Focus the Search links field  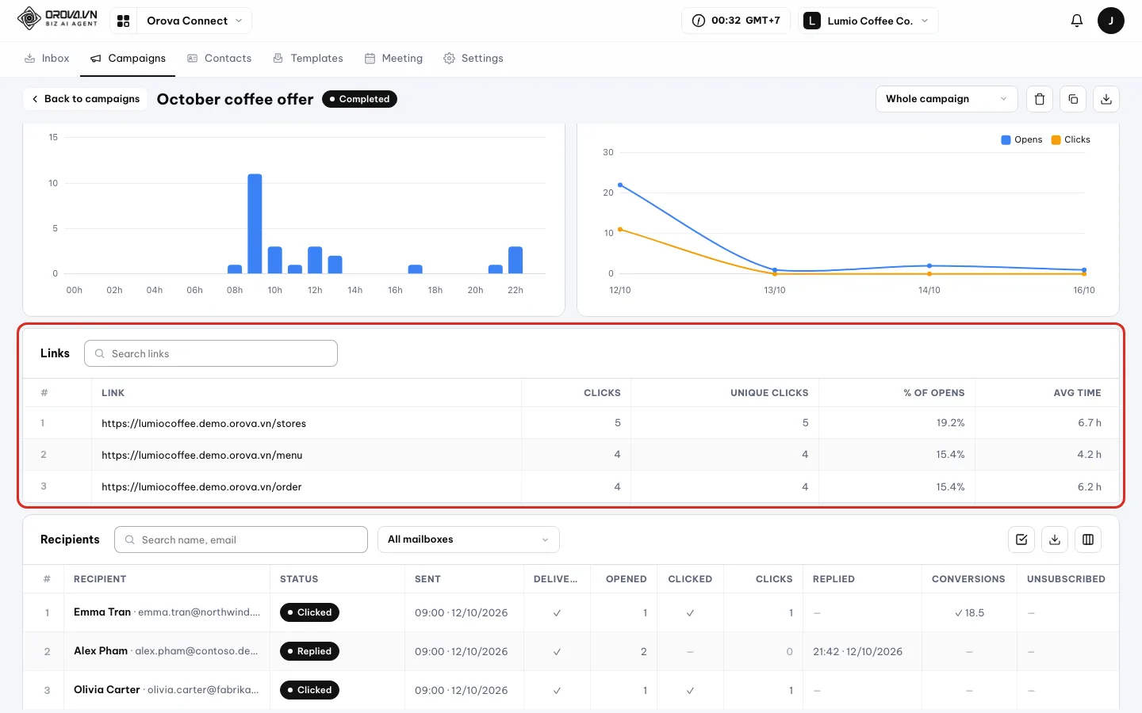tap(211, 353)
